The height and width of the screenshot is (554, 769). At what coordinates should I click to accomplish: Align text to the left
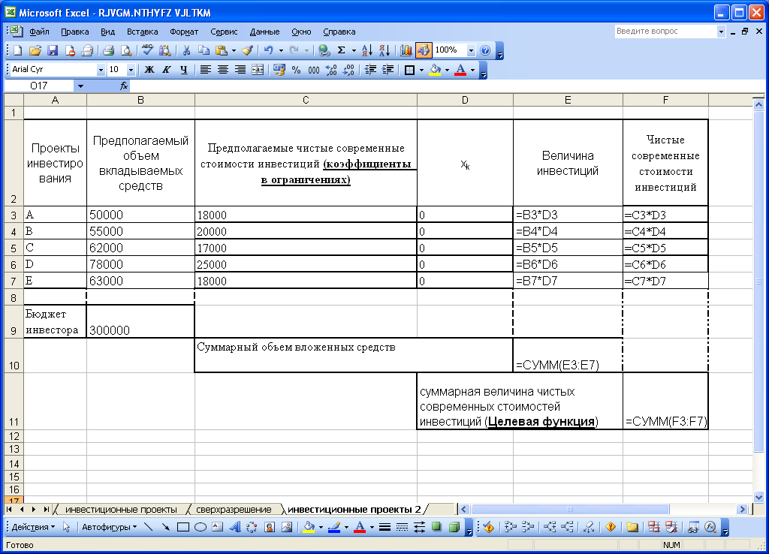pyautogui.click(x=205, y=70)
